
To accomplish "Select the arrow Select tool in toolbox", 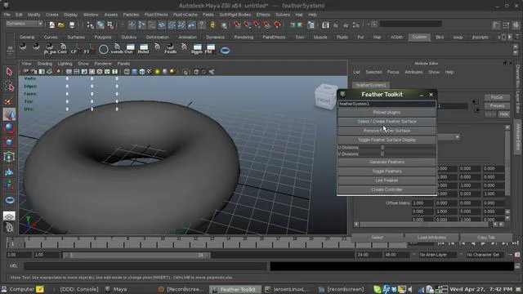I will click(9, 72).
